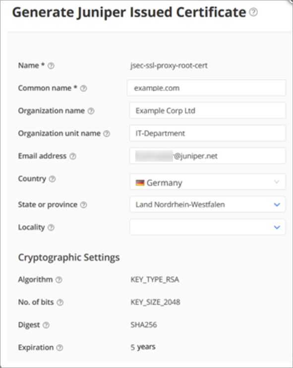The image size is (293, 368).
Task: Show help for Digest setting
Action: point(46,325)
